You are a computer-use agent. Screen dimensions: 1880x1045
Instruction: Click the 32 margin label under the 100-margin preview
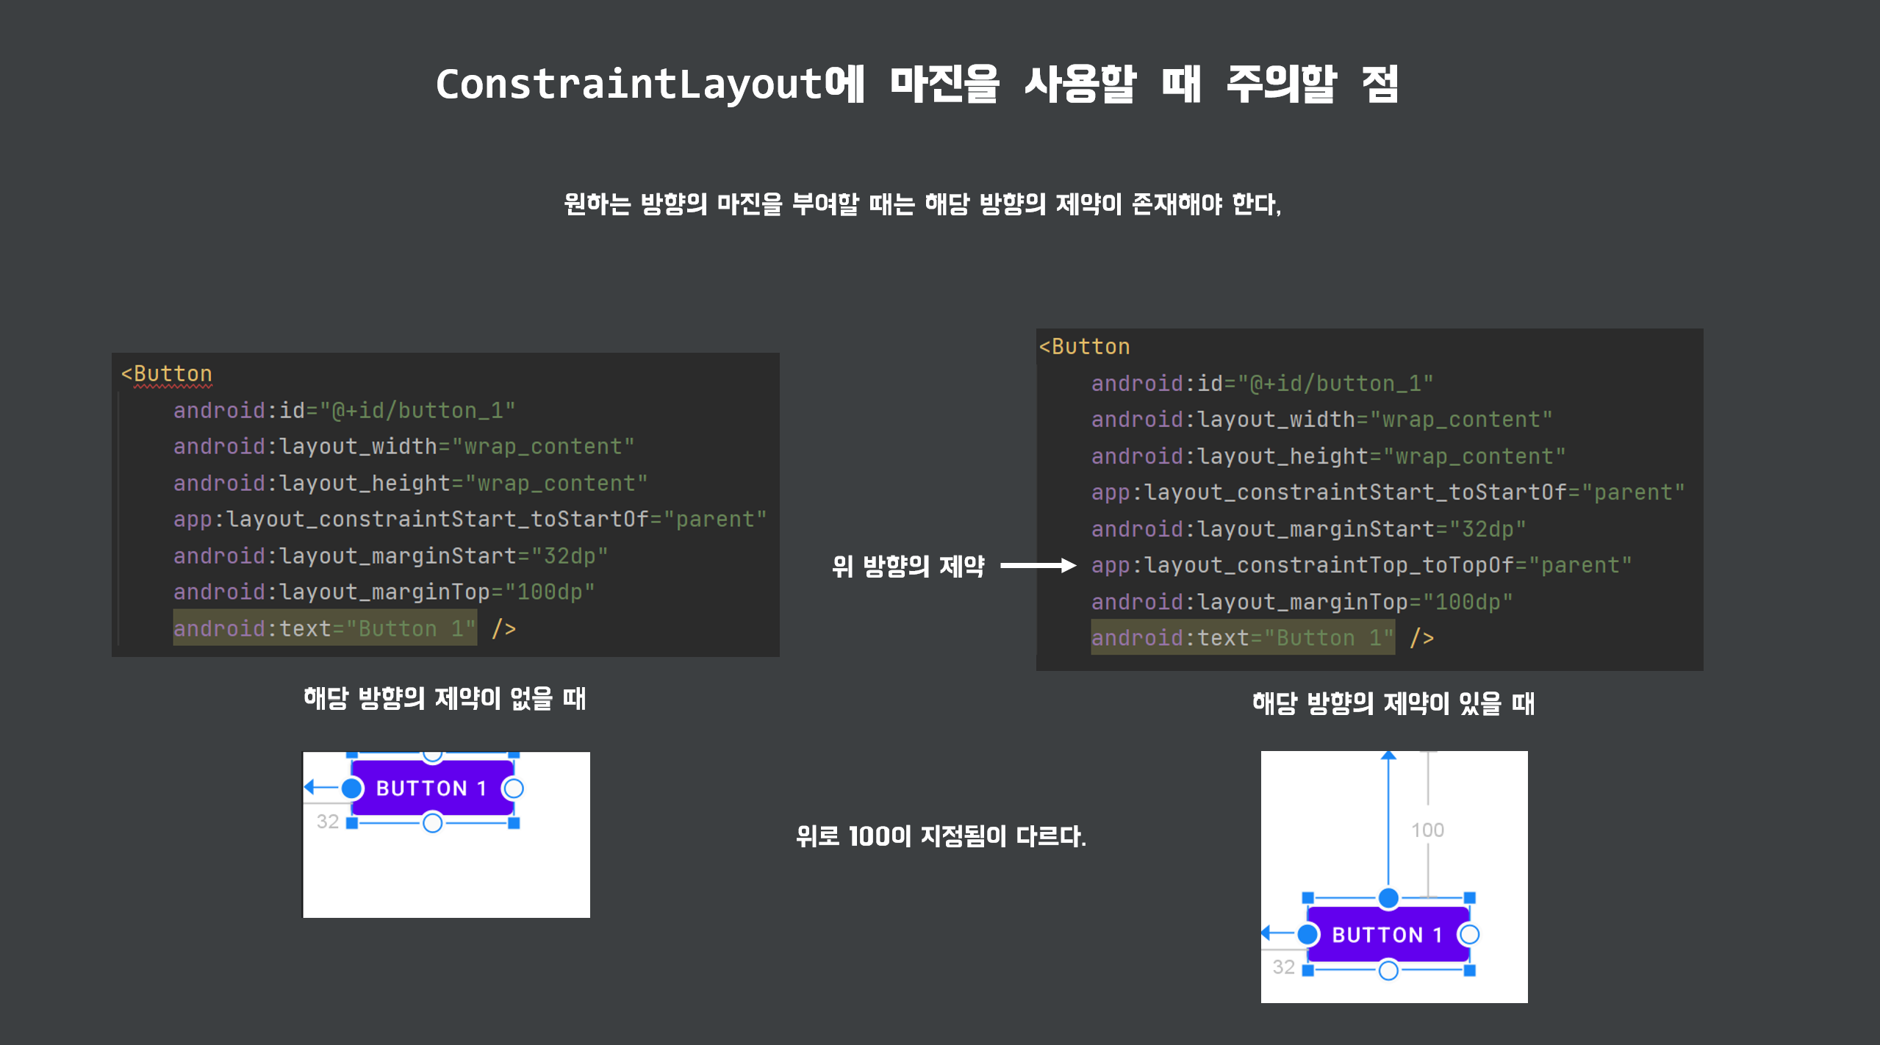coord(1283,967)
